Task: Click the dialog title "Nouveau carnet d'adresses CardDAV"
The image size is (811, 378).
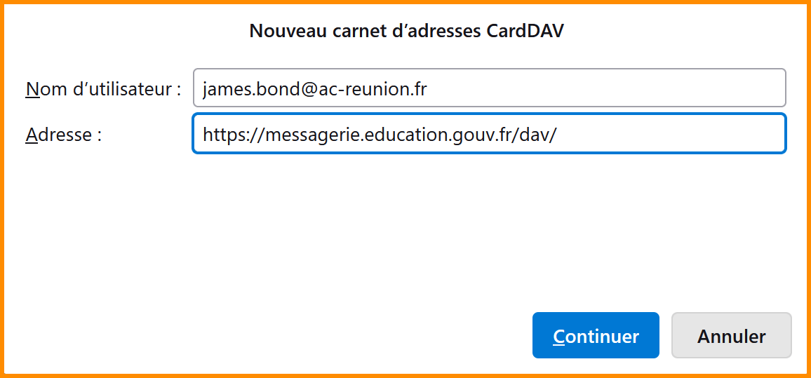Action: 406,31
